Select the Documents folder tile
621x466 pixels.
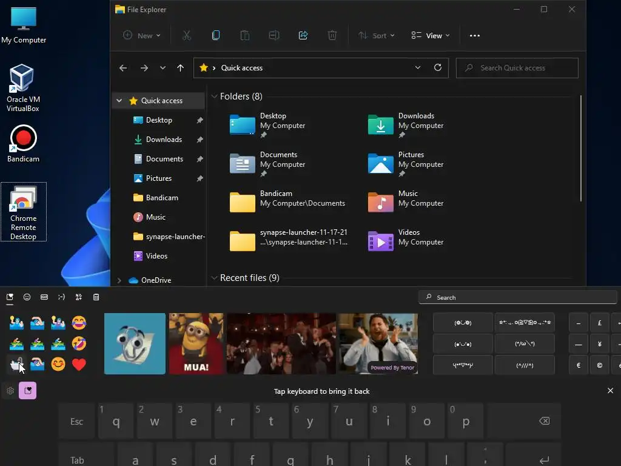click(x=269, y=164)
